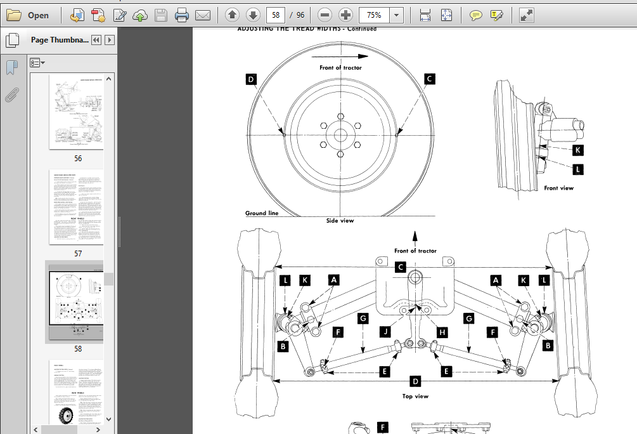Click the 'Side view' caption
This screenshot has height=434, width=637.
click(x=340, y=220)
